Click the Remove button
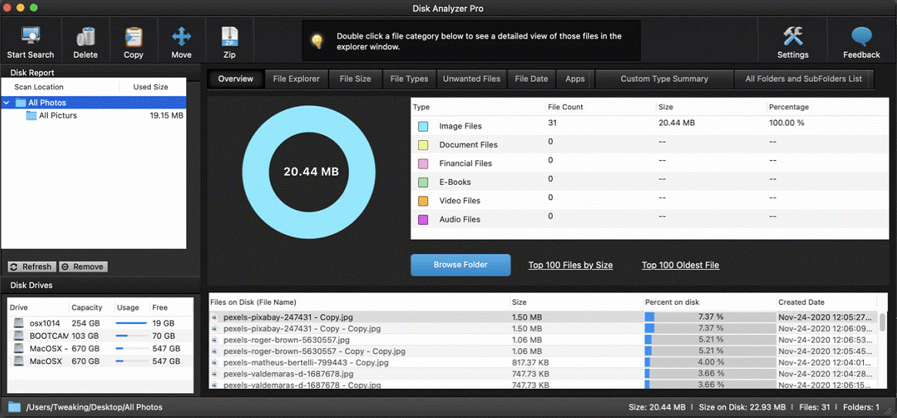Image resolution: width=897 pixels, height=418 pixels. tap(83, 266)
